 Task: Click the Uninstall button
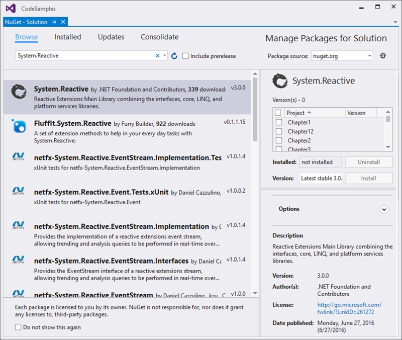[368, 162]
